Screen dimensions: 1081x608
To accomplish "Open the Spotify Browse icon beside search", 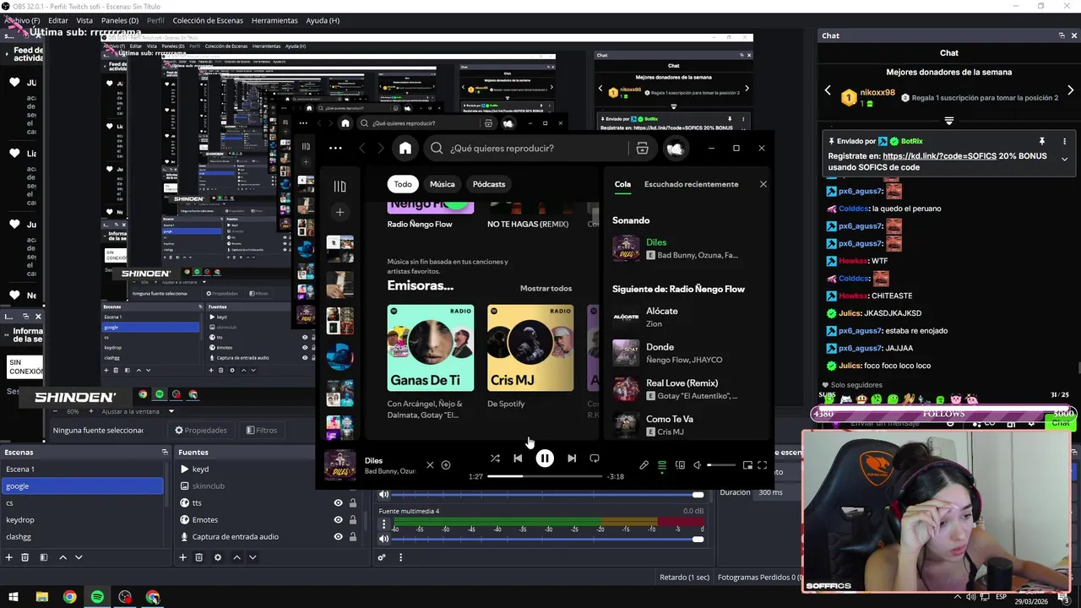I will pos(642,149).
